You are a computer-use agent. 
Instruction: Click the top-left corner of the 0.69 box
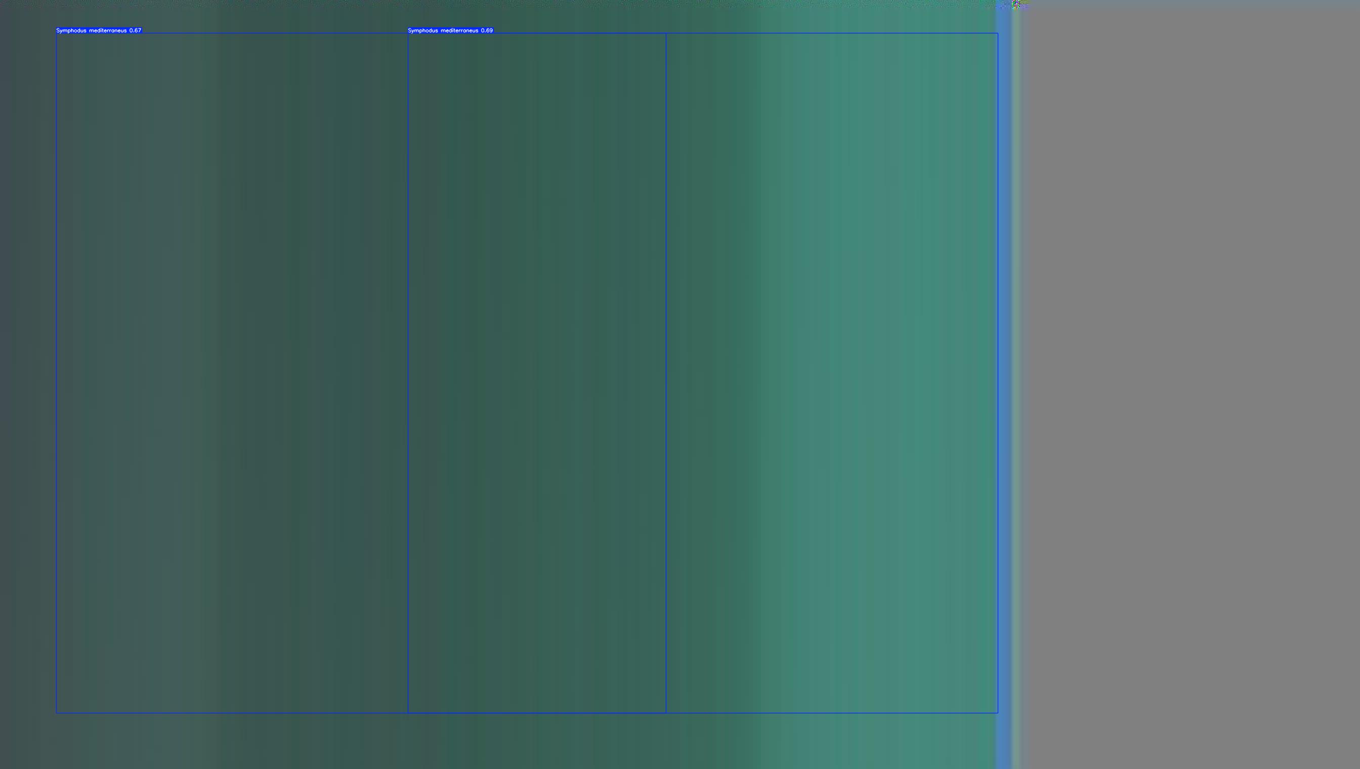click(408, 33)
